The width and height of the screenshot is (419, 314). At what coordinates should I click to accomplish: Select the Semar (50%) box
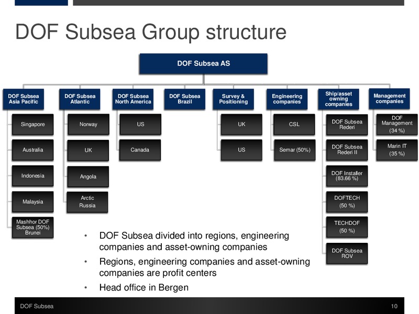point(295,150)
